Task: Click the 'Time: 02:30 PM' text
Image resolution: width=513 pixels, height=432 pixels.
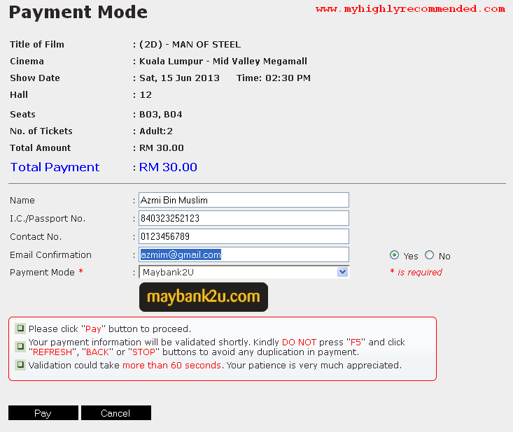Action: click(274, 78)
